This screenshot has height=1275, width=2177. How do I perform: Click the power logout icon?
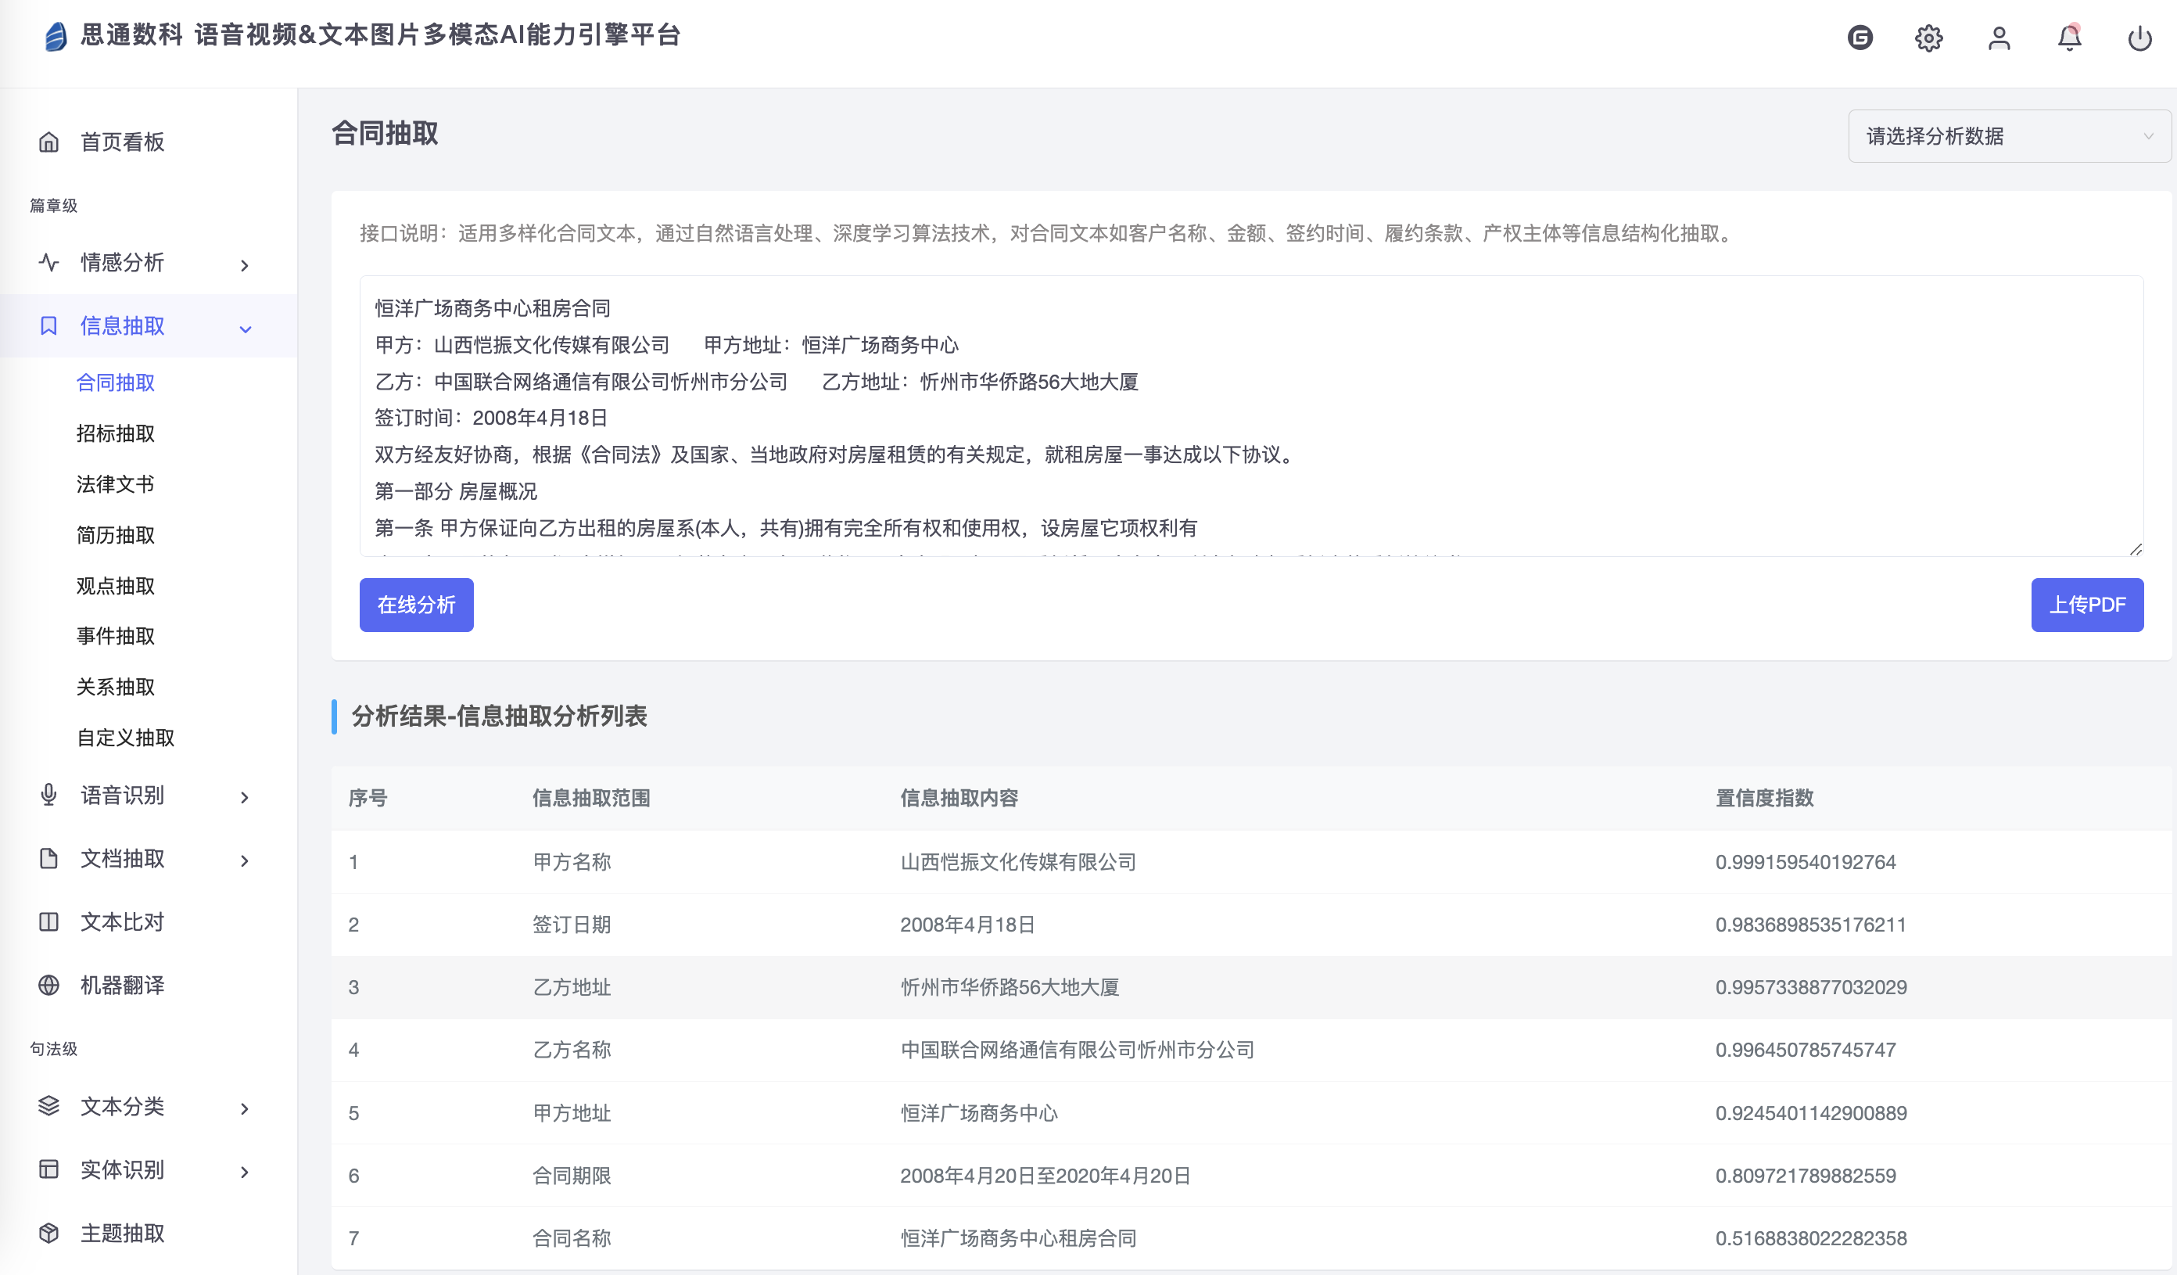pos(2139,38)
